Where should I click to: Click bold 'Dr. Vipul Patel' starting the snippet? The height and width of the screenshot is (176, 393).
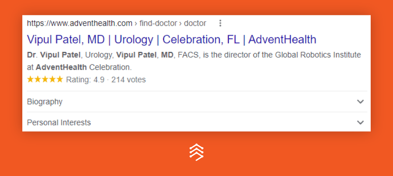[x=54, y=55]
